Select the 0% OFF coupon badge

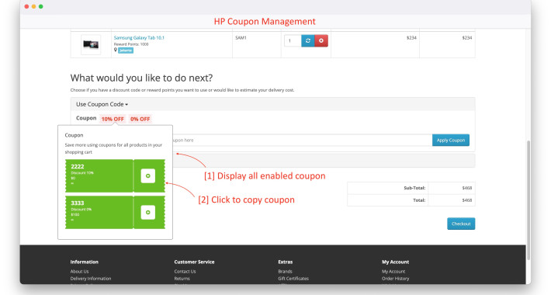click(140, 119)
